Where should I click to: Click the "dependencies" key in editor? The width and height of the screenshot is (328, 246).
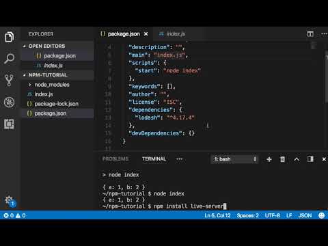(x=151, y=110)
